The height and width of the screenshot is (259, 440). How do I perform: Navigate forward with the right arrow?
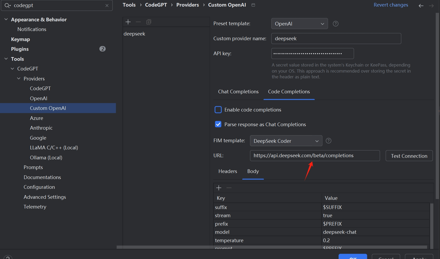point(431,6)
